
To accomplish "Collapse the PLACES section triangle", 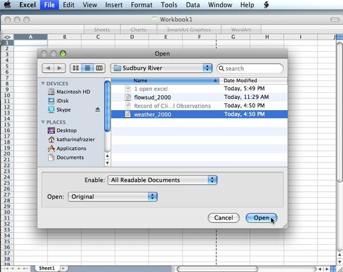I will pos(43,122).
